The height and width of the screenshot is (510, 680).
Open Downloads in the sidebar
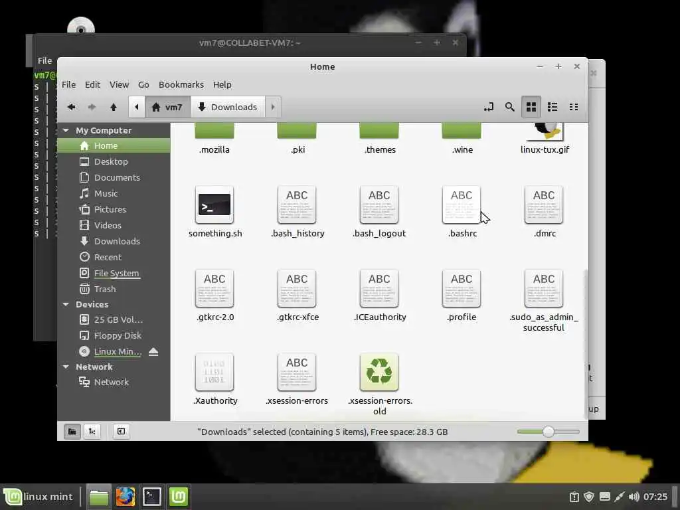pyautogui.click(x=114, y=241)
